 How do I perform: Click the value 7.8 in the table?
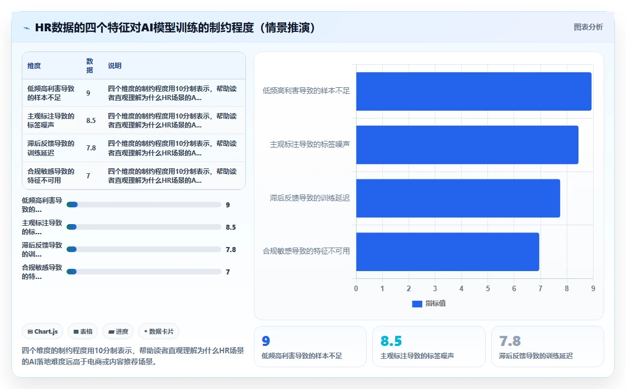tap(91, 148)
